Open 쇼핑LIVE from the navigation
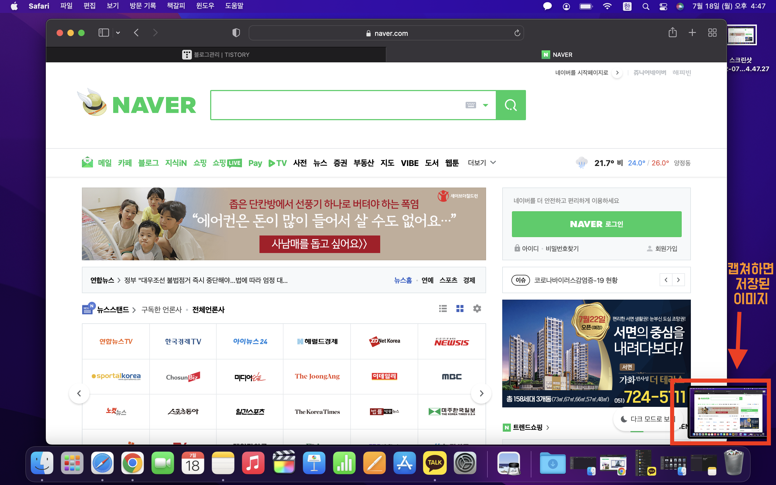Viewport: 776px width, 485px height. 227,163
